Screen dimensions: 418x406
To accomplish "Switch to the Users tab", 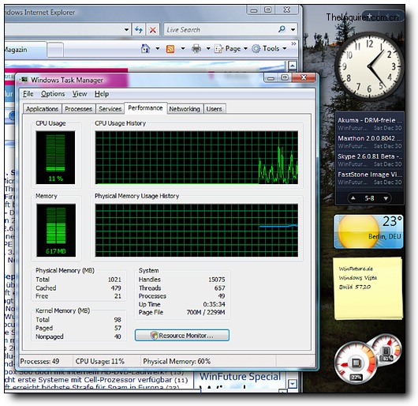I will click(214, 109).
